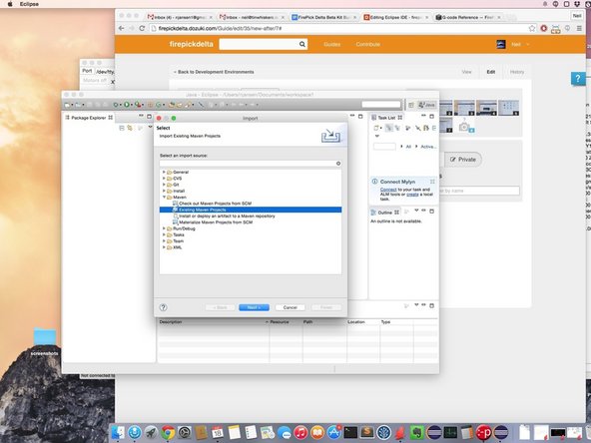Image resolution: width=591 pixels, height=443 pixels.
Task: Expand the CVS folder in import tree
Action: [x=164, y=179]
